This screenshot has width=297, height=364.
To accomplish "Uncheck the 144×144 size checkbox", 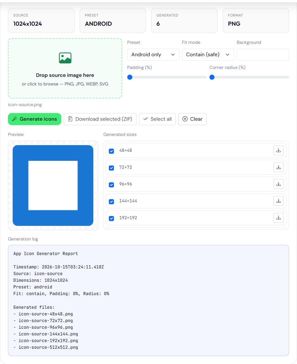I will (111, 201).
